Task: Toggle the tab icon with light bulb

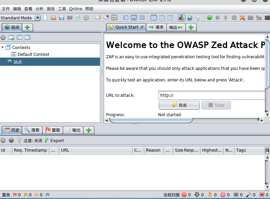Action: pos(98,18)
